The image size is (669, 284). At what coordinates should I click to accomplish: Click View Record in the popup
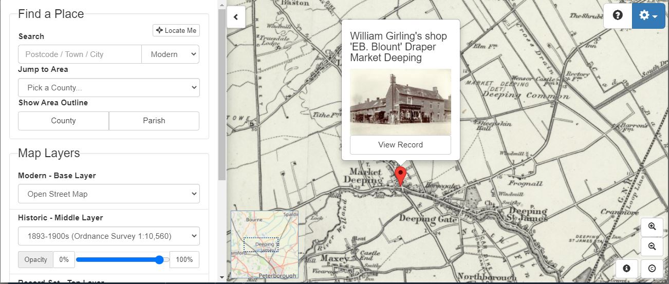pyautogui.click(x=400, y=145)
